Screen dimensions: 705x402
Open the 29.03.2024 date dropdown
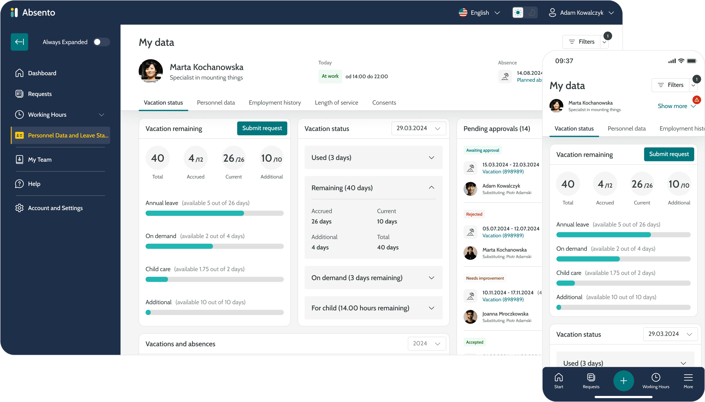click(418, 128)
